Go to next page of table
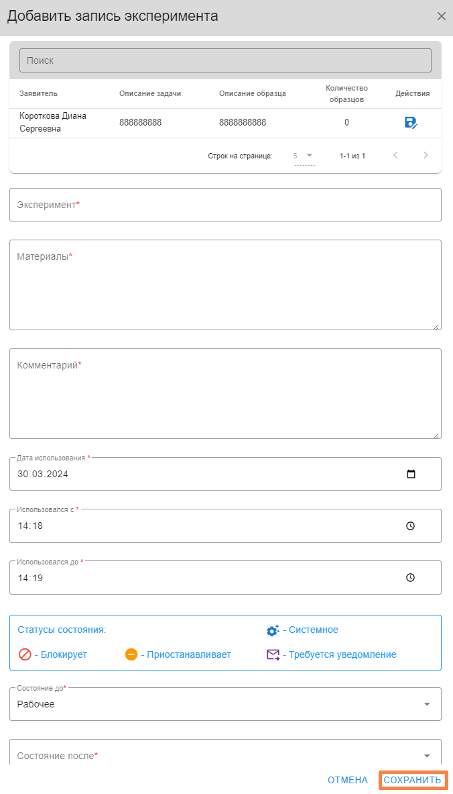This screenshot has height=794, width=453. (x=426, y=156)
